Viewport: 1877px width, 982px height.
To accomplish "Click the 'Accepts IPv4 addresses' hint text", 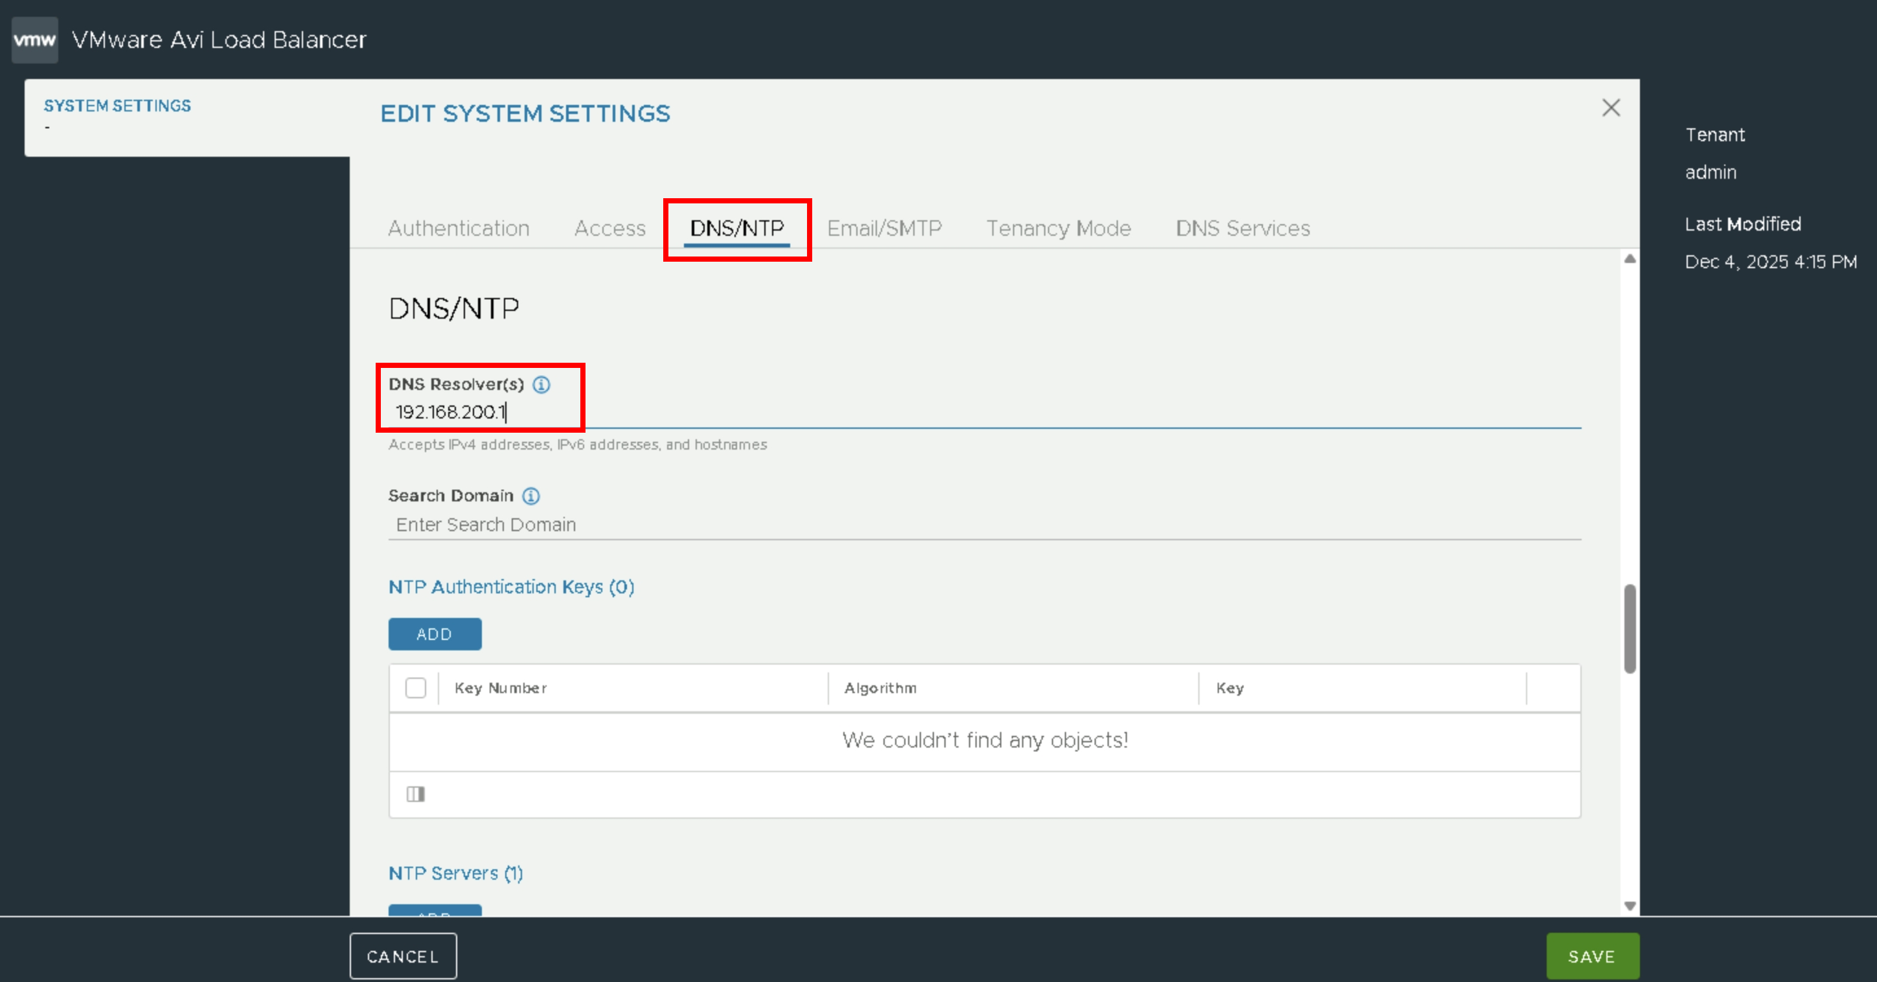I will click(x=578, y=444).
